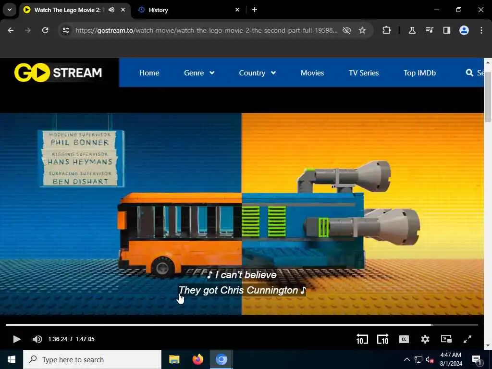
Task: Show hidden system tray icons
Action: [406, 359]
